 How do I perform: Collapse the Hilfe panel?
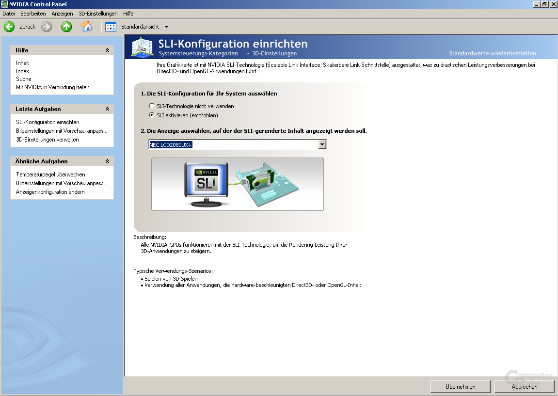107,50
